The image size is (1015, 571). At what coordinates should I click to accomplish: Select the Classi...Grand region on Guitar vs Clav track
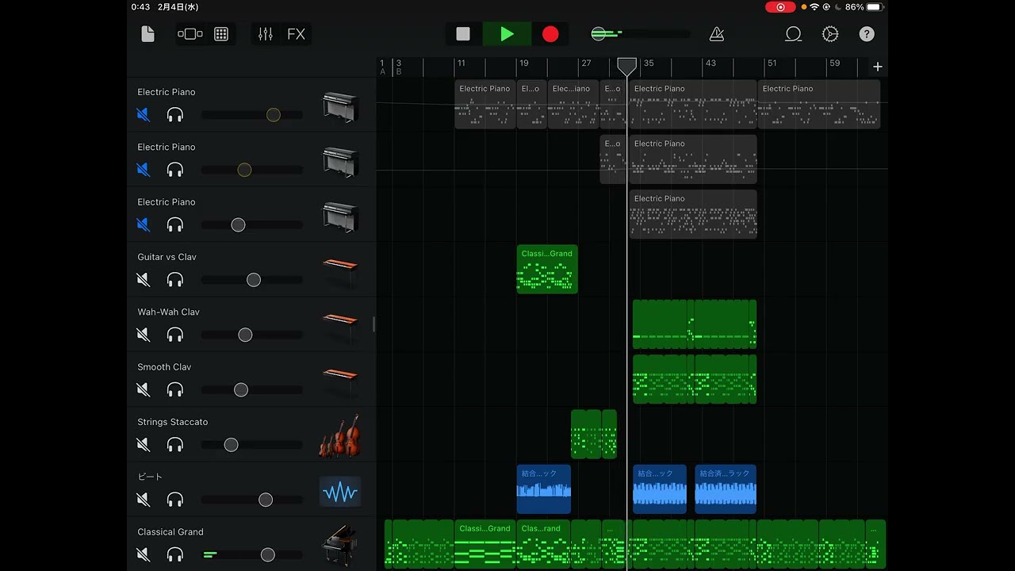click(547, 269)
